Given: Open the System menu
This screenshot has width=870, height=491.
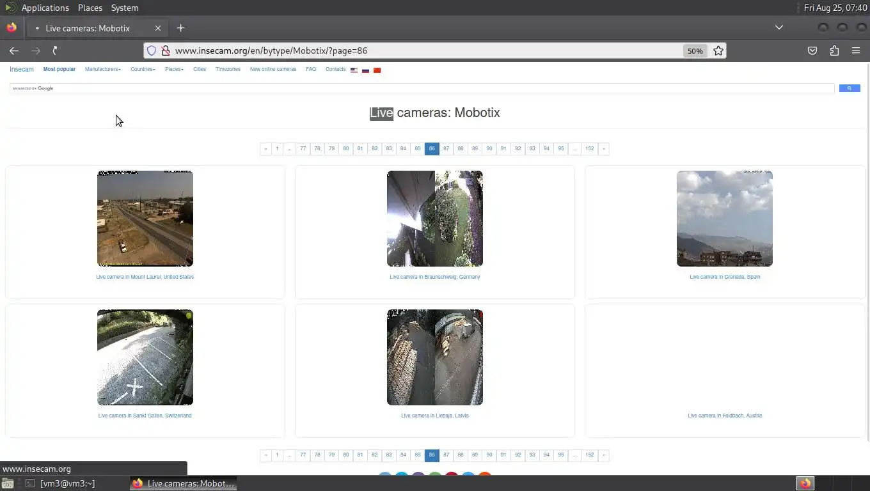Looking at the screenshot, I should point(125,8).
